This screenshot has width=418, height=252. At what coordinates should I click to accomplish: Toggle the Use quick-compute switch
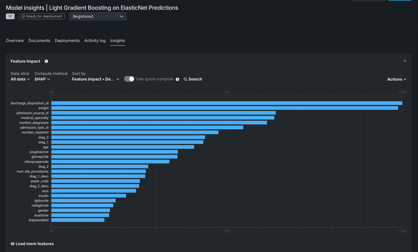pos(129,79)
